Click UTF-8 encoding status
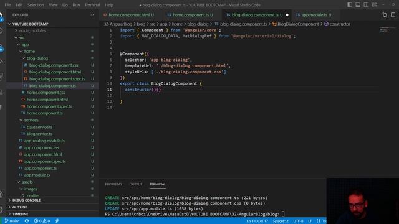The width and height of the screenshot is (399, 224). pyautogui.click(x=298, y=221)
